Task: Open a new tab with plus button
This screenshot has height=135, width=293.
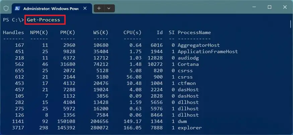Action: [99, 8]
